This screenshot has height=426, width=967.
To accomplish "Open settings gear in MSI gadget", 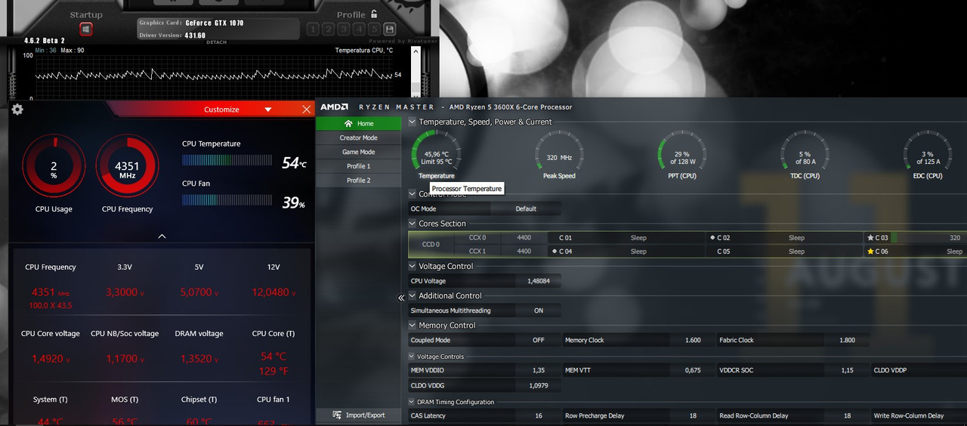I will 17,110.
